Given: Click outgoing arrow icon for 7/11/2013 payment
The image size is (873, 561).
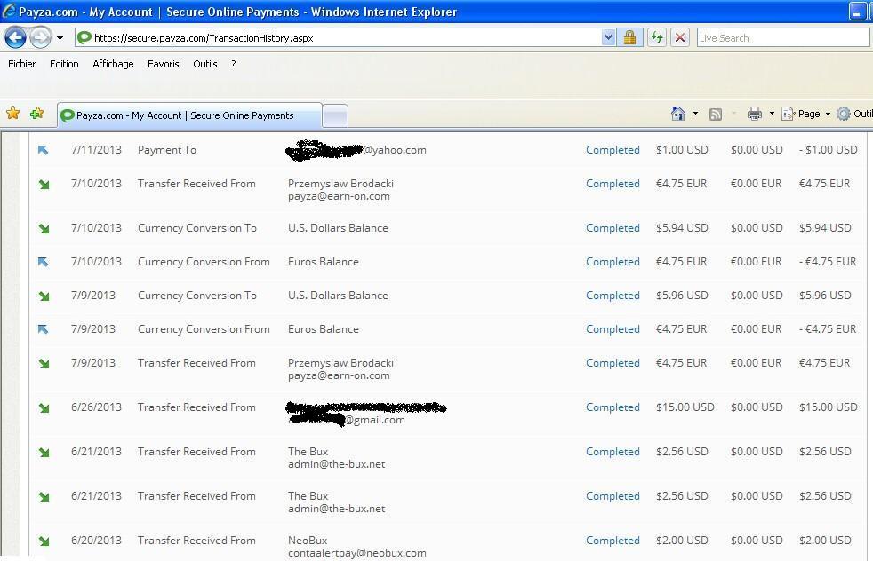Looking at the screenshot, I should click(x=44, y=150).
